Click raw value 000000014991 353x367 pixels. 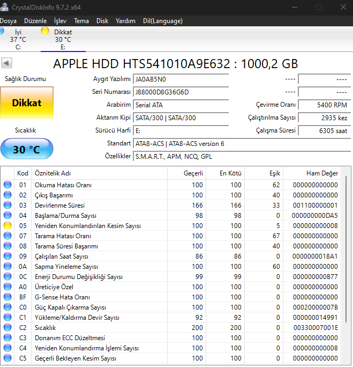[x=315, y=318]
